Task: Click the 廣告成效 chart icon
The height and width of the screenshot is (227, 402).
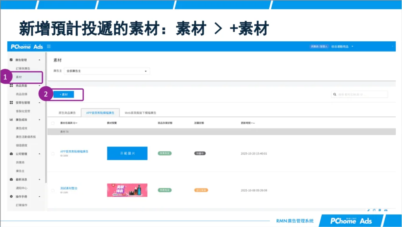Action: pos(10,120)
